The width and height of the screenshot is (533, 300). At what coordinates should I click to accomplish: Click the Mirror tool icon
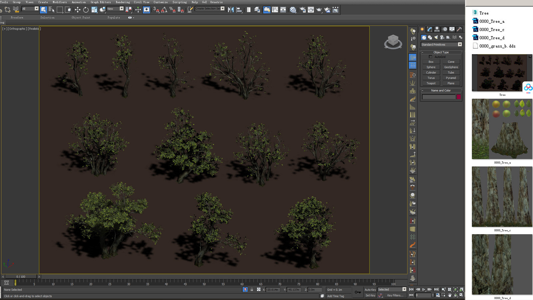(232, 10)
